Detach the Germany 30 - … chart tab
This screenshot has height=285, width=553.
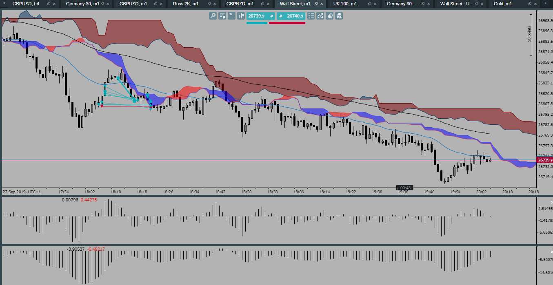[x=423, y=4]
